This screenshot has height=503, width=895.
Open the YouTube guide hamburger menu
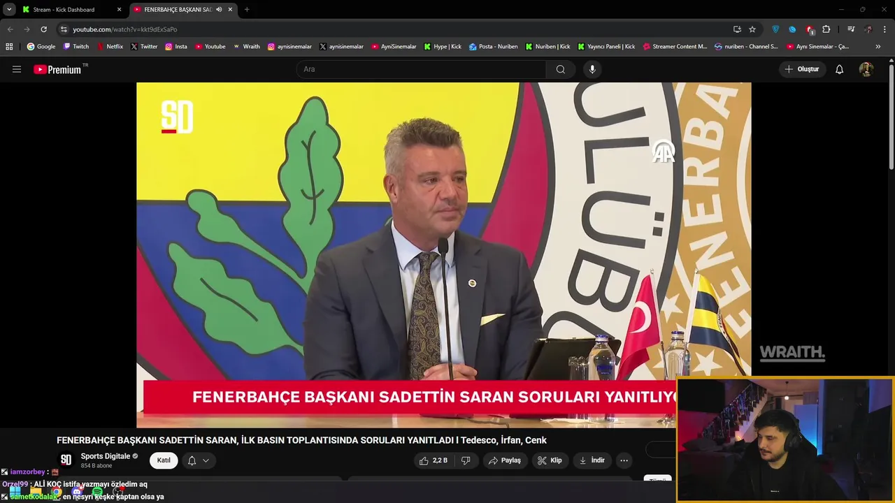[x=17, y=69]
